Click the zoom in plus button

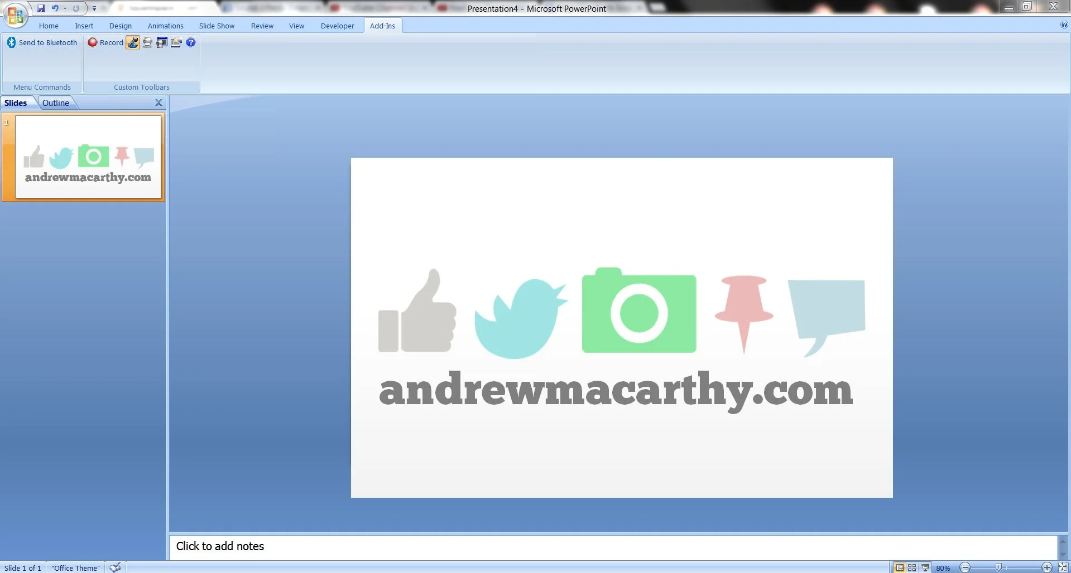click(x=1047, y=567)
